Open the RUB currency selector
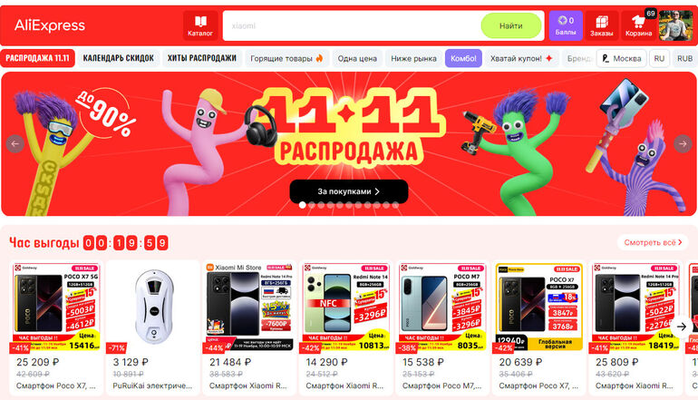Image resolution: width=698 pixels, height=400 pixels. [684, 58]
